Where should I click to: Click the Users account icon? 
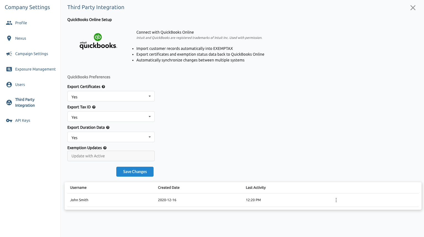pyautogui.click(x=9, y=85)
